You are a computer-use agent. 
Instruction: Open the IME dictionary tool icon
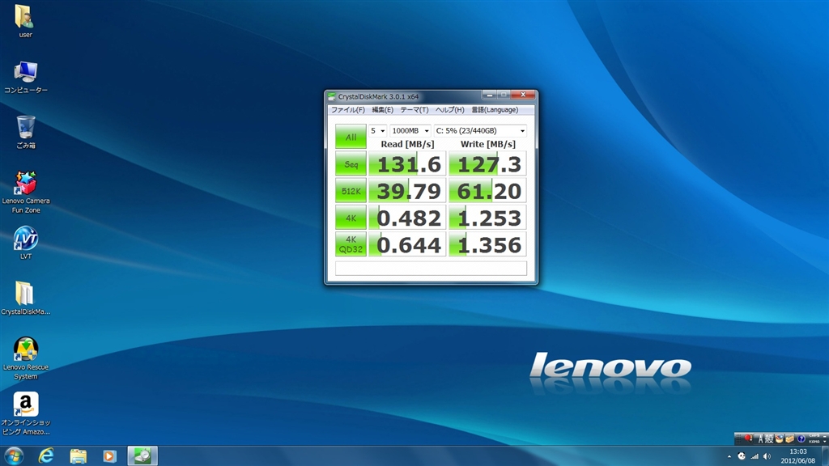[789, 438]
